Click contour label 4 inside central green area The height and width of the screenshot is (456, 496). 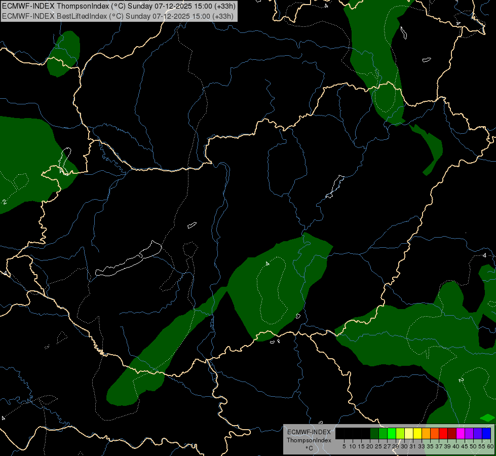268,263
